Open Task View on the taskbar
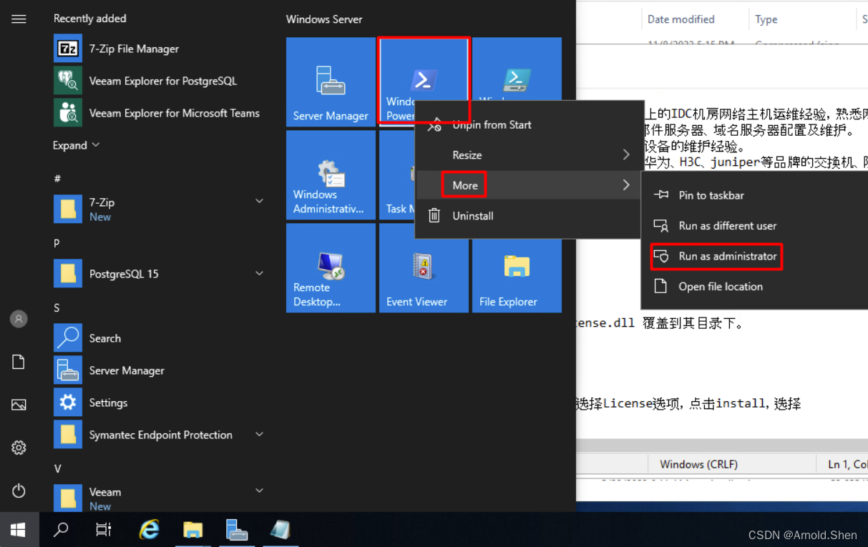868x547 pixels. click(x=104, y=530)
